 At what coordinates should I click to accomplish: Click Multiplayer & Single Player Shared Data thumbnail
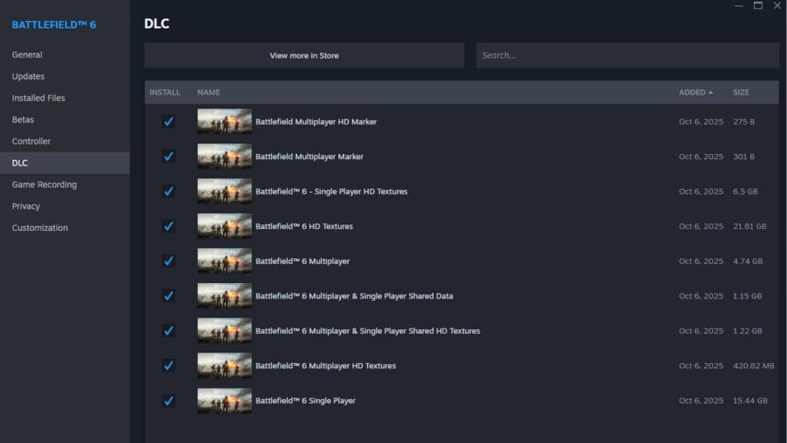pos(224,296)
